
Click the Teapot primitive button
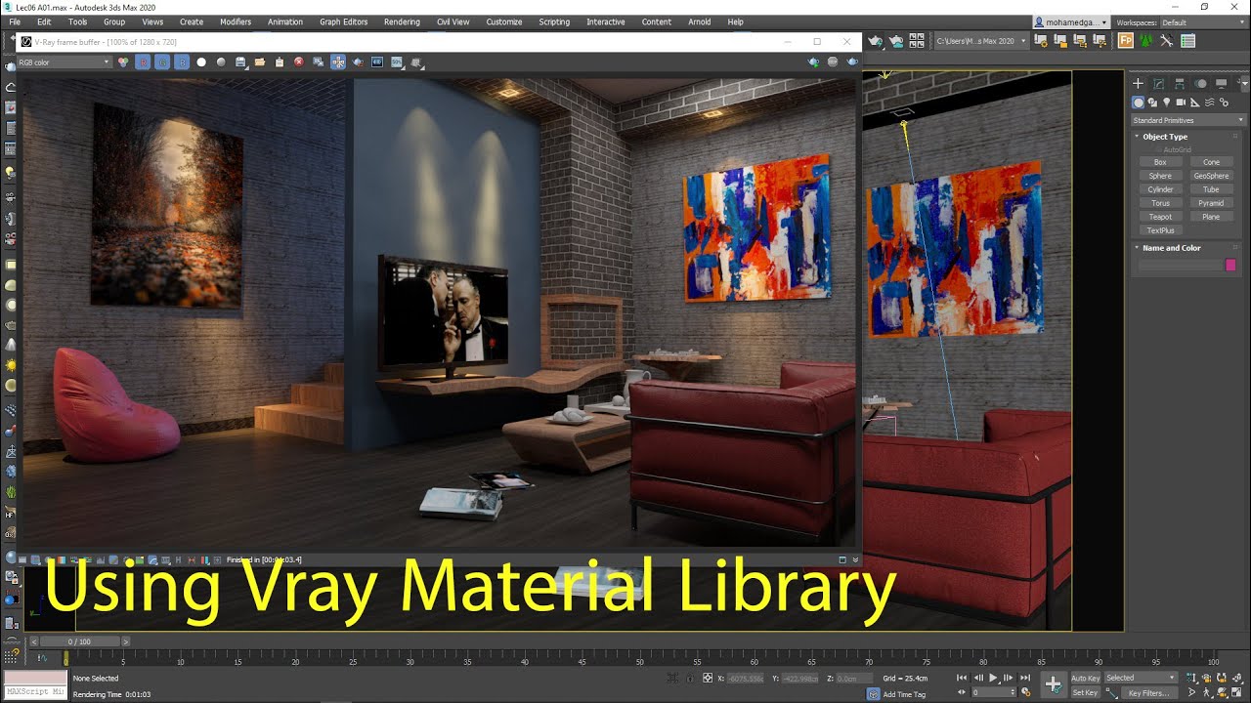pyautogui.click(x=1160, y=217)
